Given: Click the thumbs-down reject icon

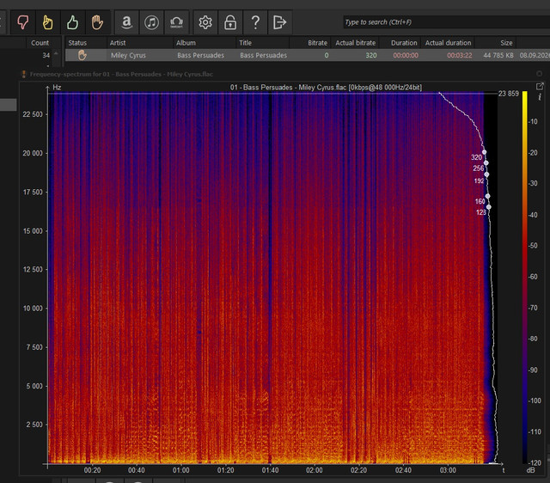Looking at the screenshot, I should tap(23, 22).
